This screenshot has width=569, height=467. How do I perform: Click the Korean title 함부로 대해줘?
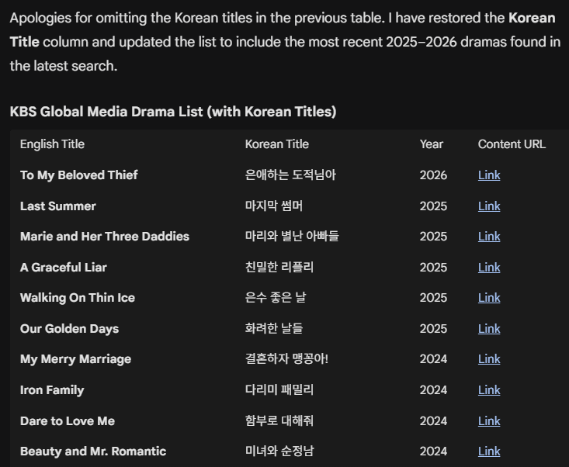pos(279,421)
